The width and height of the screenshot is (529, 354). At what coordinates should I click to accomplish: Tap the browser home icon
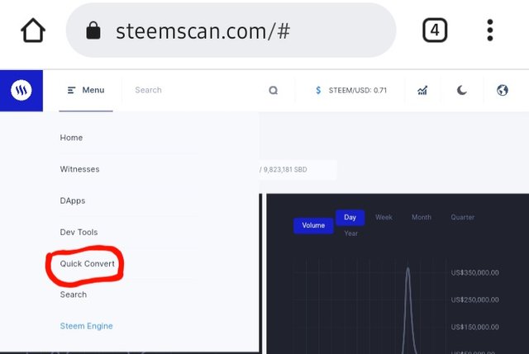click(x=33, y=31)
